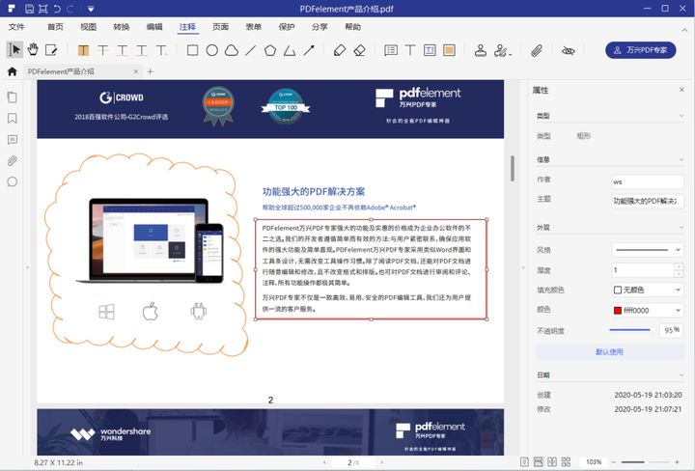Choose the polygon shape tool
Image resolution: width=695 pixels, height=471 pixels.
click(270, 50)
